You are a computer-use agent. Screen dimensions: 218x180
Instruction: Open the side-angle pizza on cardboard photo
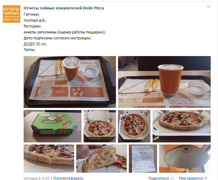click(182, 126)
